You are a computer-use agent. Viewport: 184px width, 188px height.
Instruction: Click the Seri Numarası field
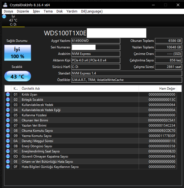click(96, 47)
